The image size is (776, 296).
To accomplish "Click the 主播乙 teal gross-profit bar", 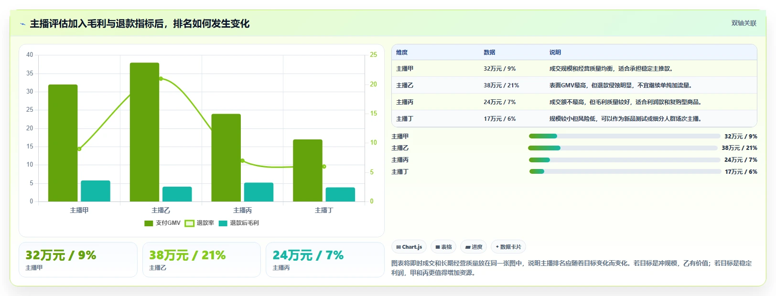I will 177,194.
